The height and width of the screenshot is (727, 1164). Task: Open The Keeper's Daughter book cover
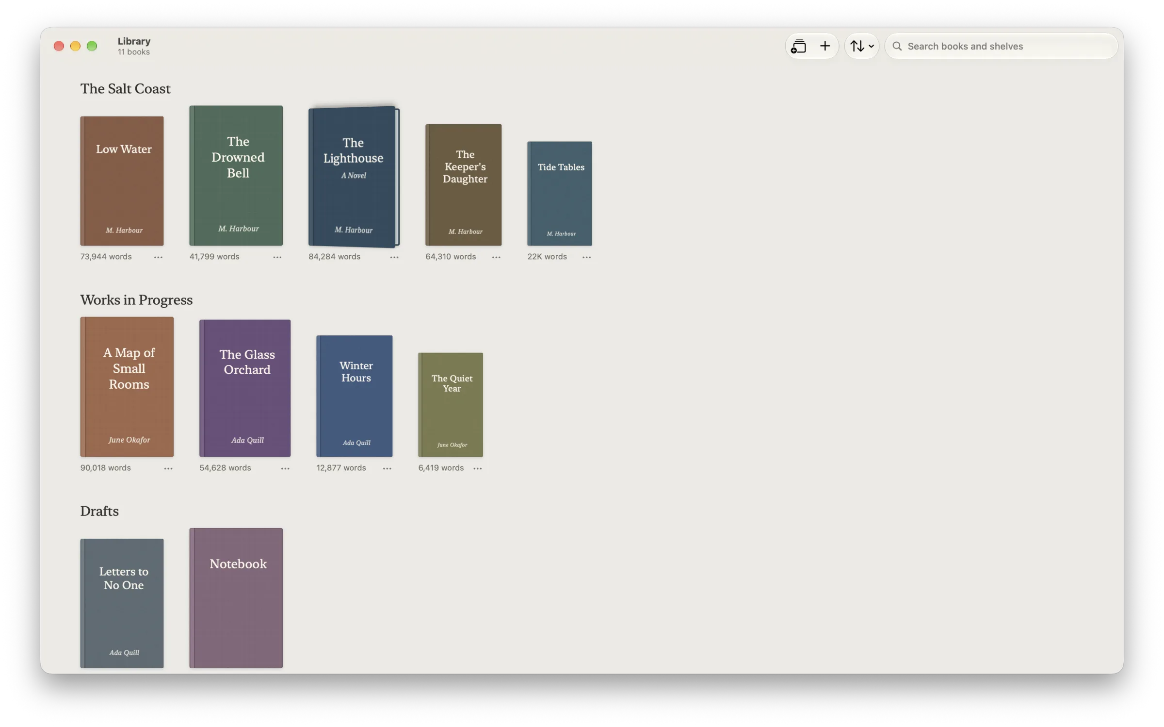tap(464, 185)
